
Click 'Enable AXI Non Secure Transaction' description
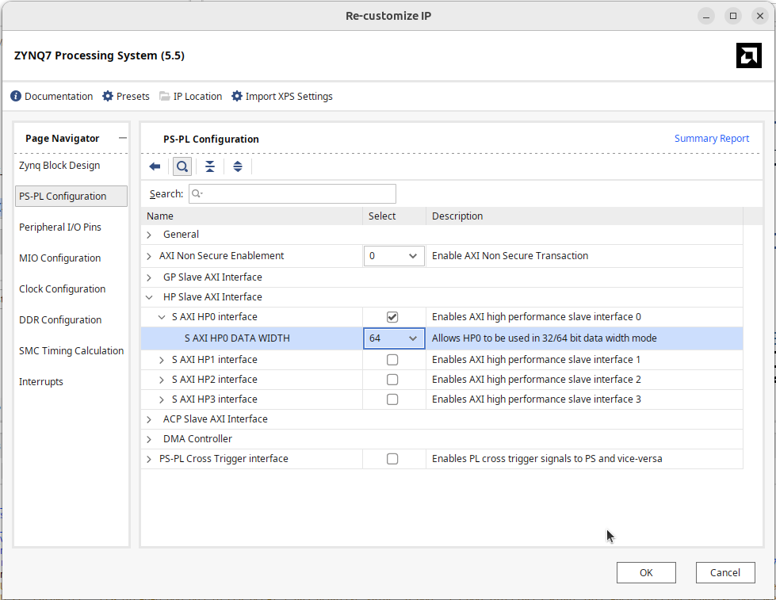[510, 256]
